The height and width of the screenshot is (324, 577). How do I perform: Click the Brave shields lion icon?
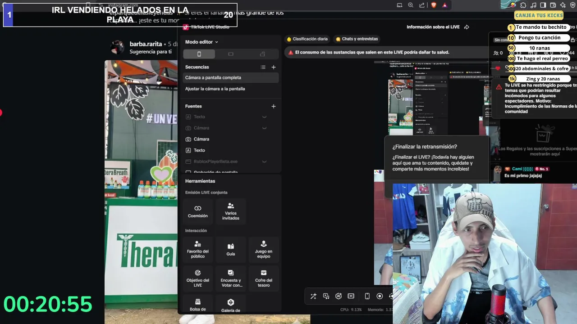tap(434, 5)
